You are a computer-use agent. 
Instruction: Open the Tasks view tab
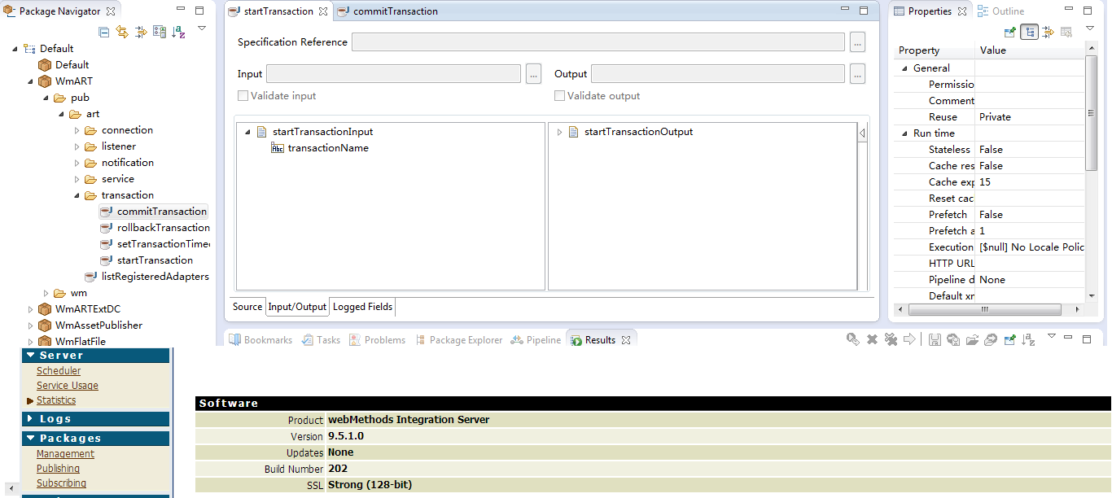coord(321,340)
